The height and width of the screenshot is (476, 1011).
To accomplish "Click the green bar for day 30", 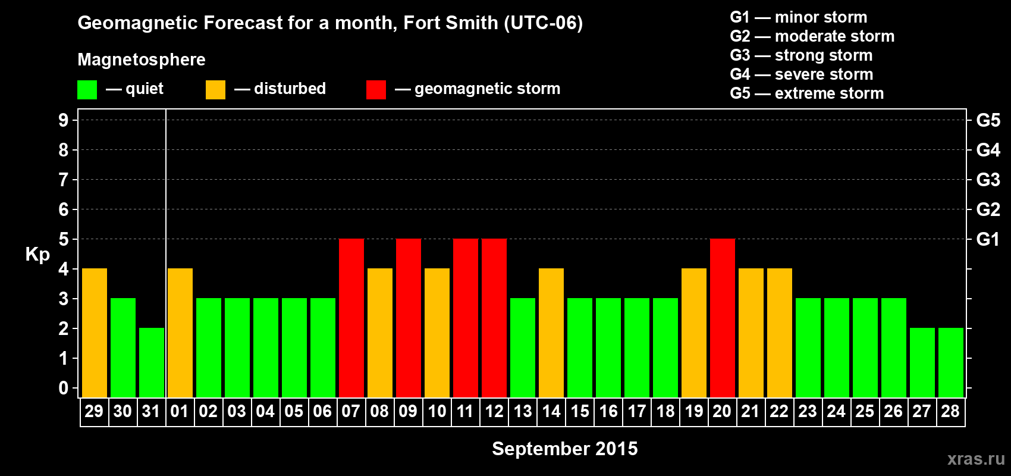I will point(123,348).
